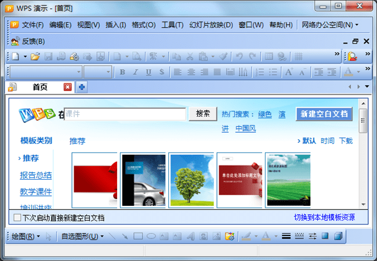Open the 幻灯片放映(D) menu
Image resolution: width=377 pixels, height=261 pixels.
[x=211, y=25]
